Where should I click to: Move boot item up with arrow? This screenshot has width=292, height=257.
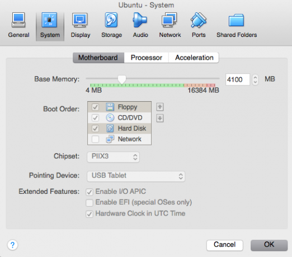coord(160,107)
